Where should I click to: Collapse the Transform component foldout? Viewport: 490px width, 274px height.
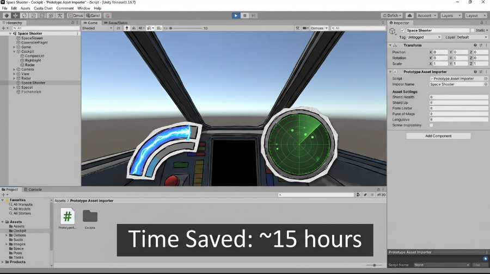pos(390,45)
